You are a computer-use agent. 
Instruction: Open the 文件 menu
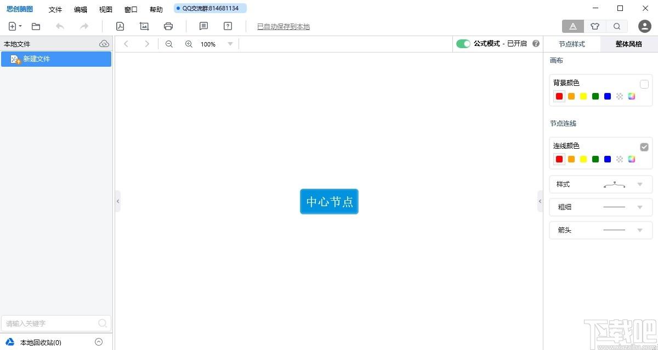55,9
